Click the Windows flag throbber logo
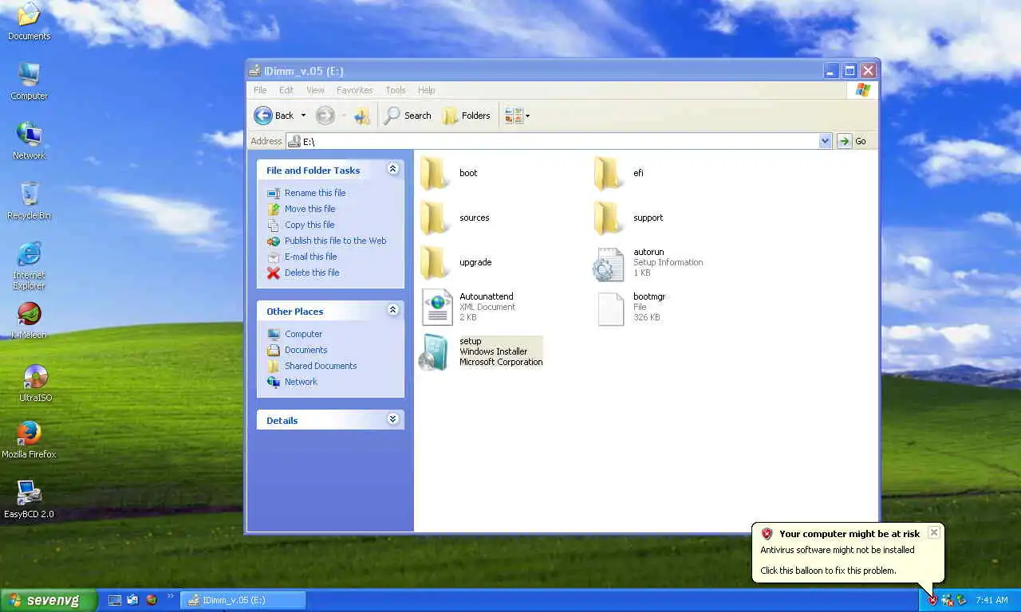This screenshot has width=1021, height=612. (x=862, y=90)
